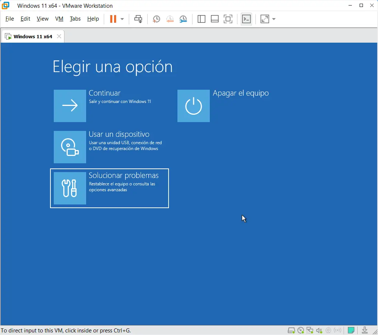Click 'Solucionar problemas' heading text
This screenshot has height=335, width=378.
123,175
